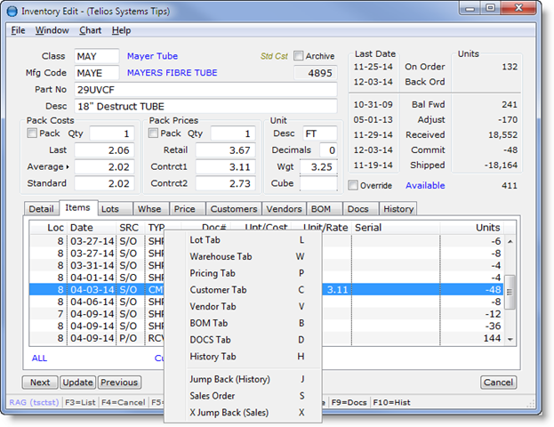
Task: Open the Window menu
Action: click(x=52, y=30)
